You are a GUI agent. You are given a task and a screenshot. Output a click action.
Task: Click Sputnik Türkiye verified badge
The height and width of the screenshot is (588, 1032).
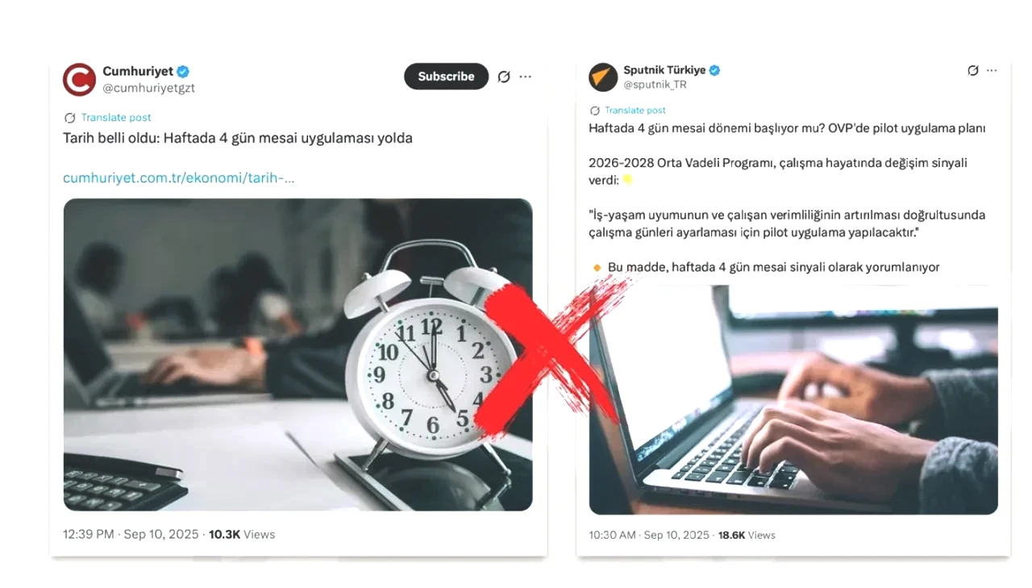click(x=714, y=70)
